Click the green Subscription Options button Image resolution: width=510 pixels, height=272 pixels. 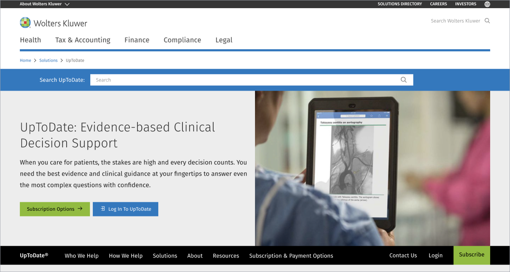(55, 209)
